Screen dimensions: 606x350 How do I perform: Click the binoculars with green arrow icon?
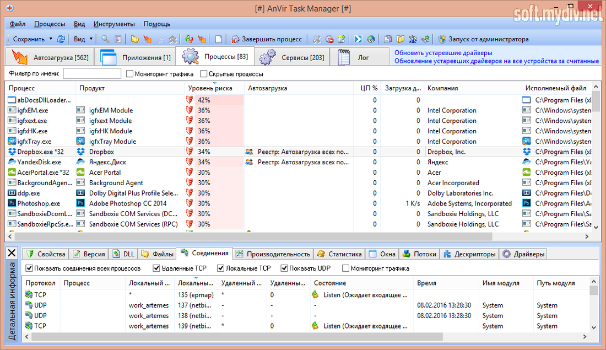(x=425, y=39)
